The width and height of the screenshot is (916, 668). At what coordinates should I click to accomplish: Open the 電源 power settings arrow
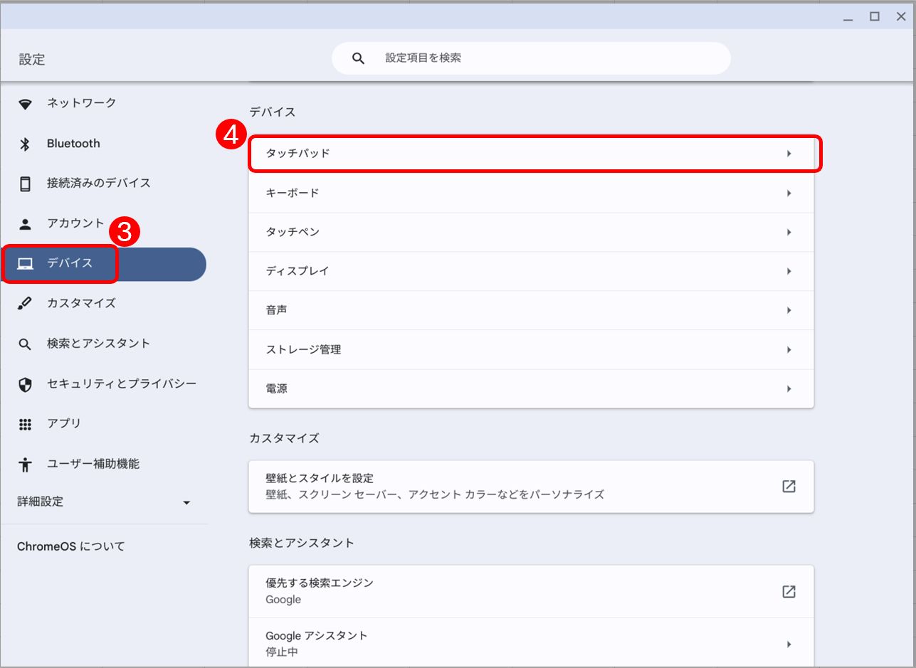[789, 389]
